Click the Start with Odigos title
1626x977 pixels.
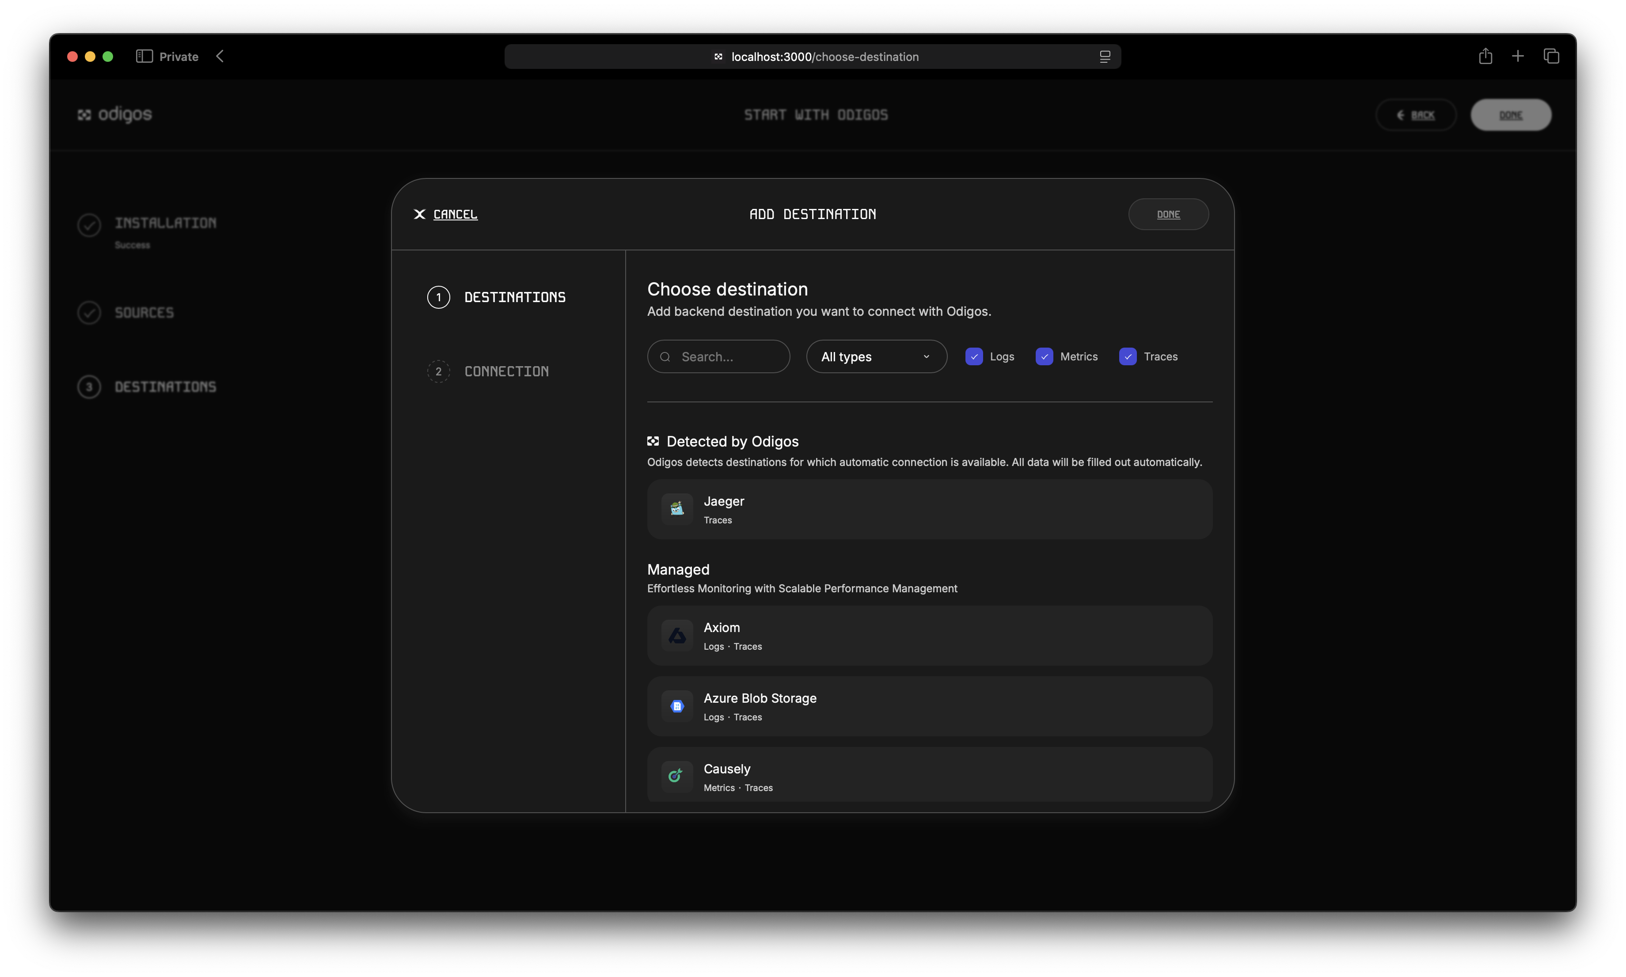[815, 114]
